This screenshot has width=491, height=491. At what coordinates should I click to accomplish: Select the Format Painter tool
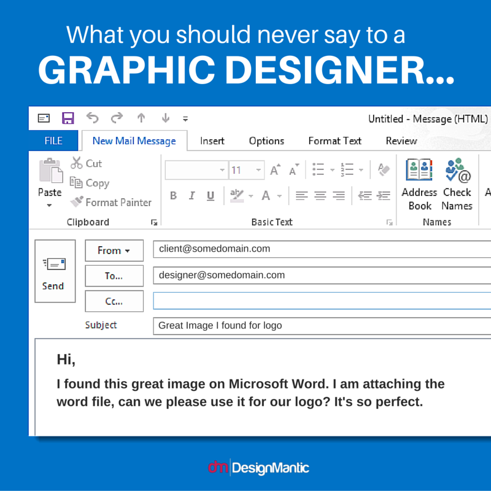tap(111, 203)
